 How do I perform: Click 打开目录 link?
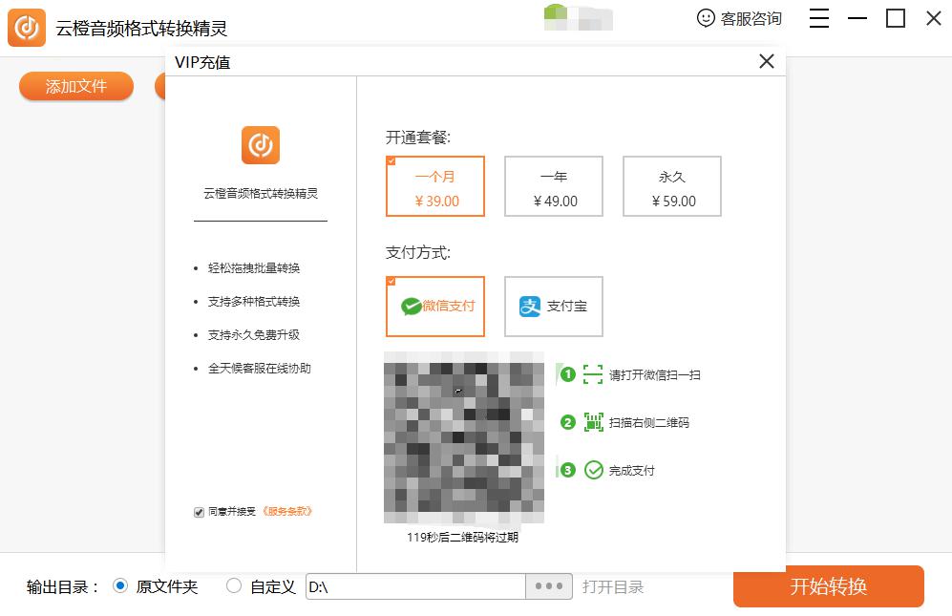(613, 586)
